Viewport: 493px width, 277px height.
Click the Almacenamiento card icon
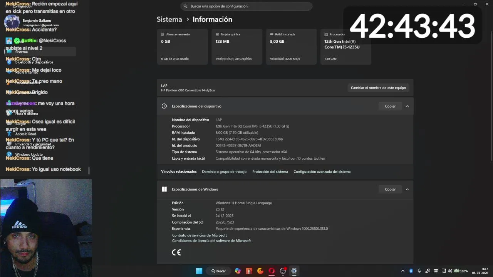pyautogui.click(x=163, y=34)
